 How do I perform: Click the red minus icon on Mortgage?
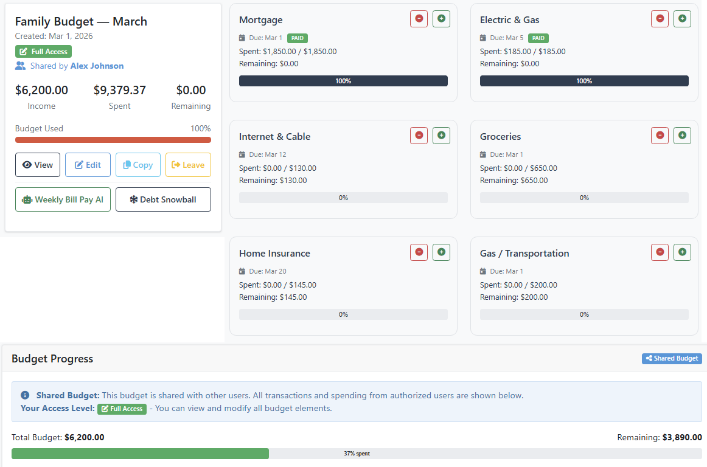click(x=419, y=19)
